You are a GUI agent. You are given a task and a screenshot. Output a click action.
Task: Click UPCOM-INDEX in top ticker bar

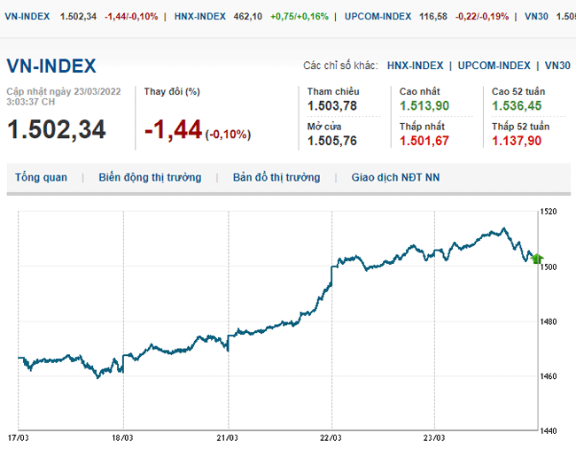pyautogui.click(x=377, y=16)
